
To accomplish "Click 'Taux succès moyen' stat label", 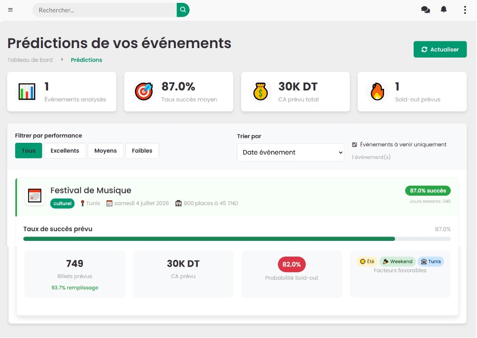I will point(189,99).
